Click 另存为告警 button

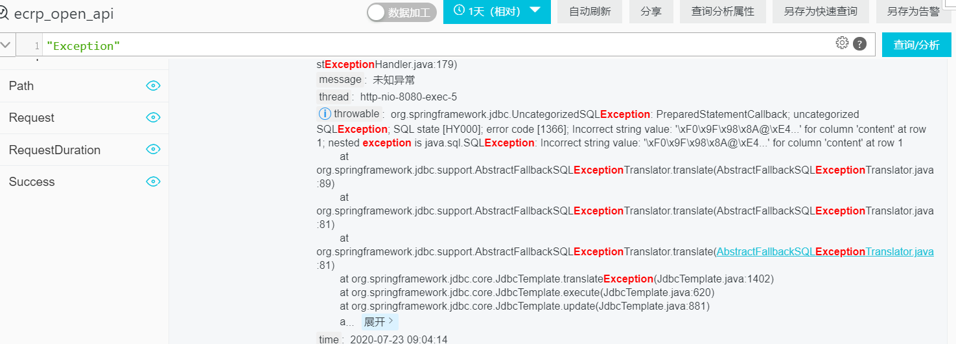914,12
